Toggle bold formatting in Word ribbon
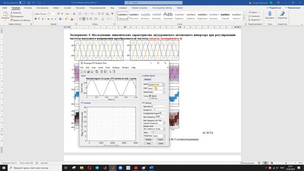This screenshot has height=171, width=304. tap(36, 19)
